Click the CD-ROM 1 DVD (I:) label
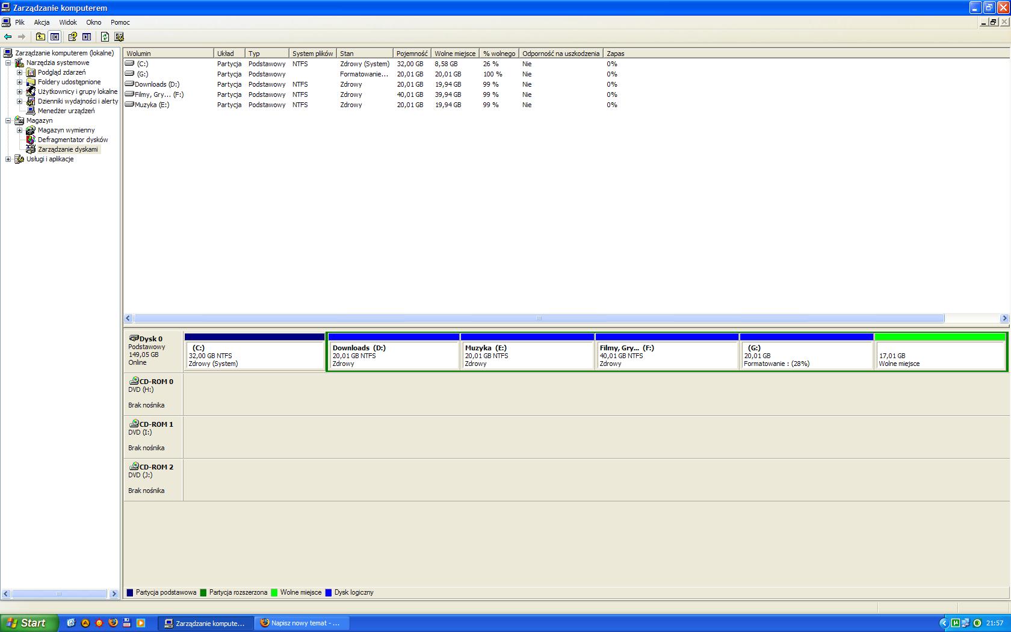 pos(153,436)
